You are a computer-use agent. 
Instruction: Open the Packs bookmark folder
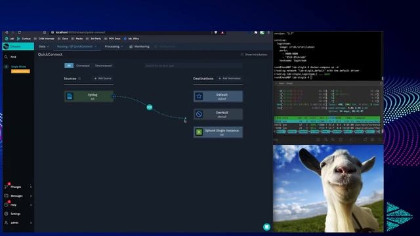[x=77, y=39]
